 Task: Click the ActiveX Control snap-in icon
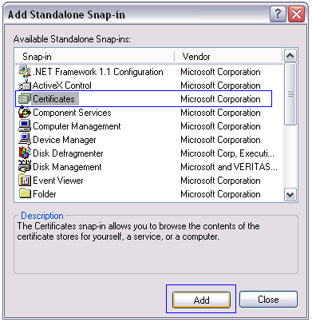tap(25, 85)
